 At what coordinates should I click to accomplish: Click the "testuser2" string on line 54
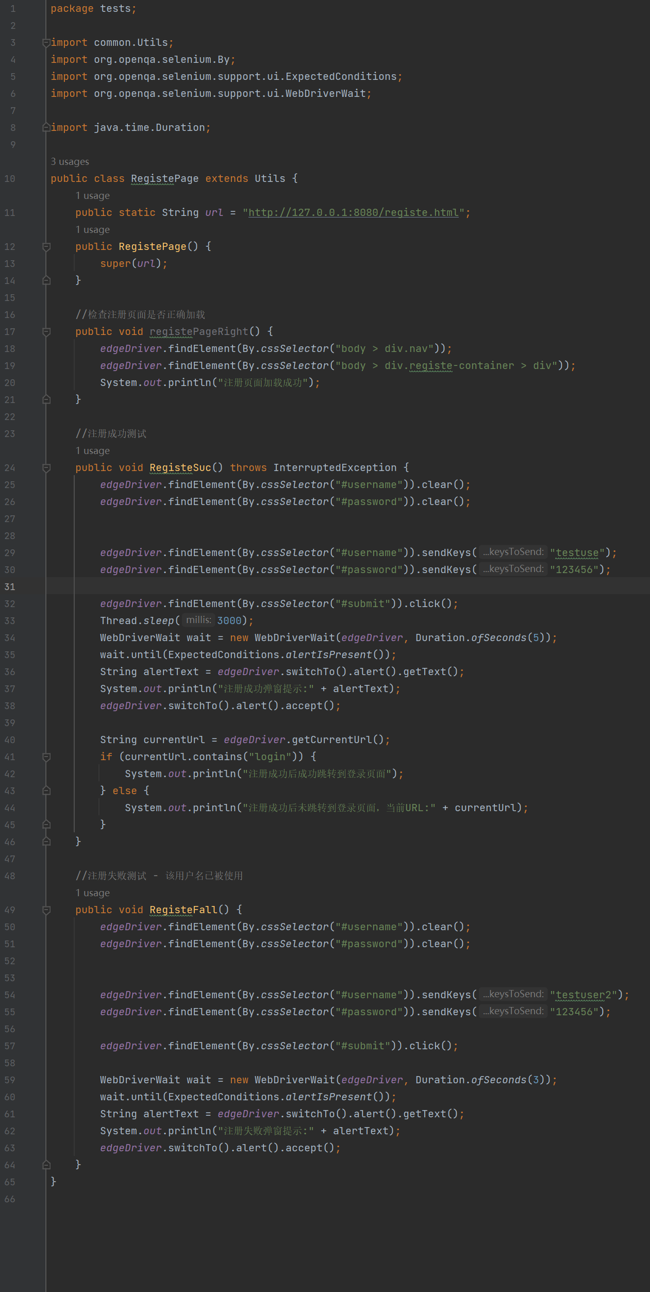click(x=584, y=995)
